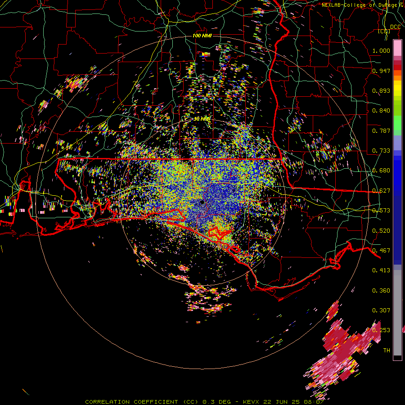Select the 0.253 legend value

tap(381, 330)
